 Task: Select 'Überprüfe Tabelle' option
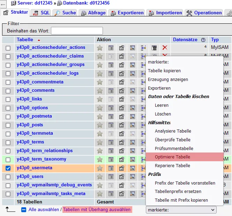click(185, 140)
